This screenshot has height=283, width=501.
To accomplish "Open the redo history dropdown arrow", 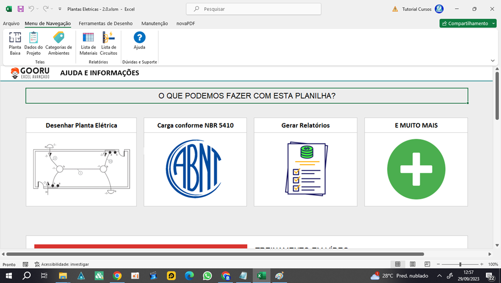I will [52, 9].
